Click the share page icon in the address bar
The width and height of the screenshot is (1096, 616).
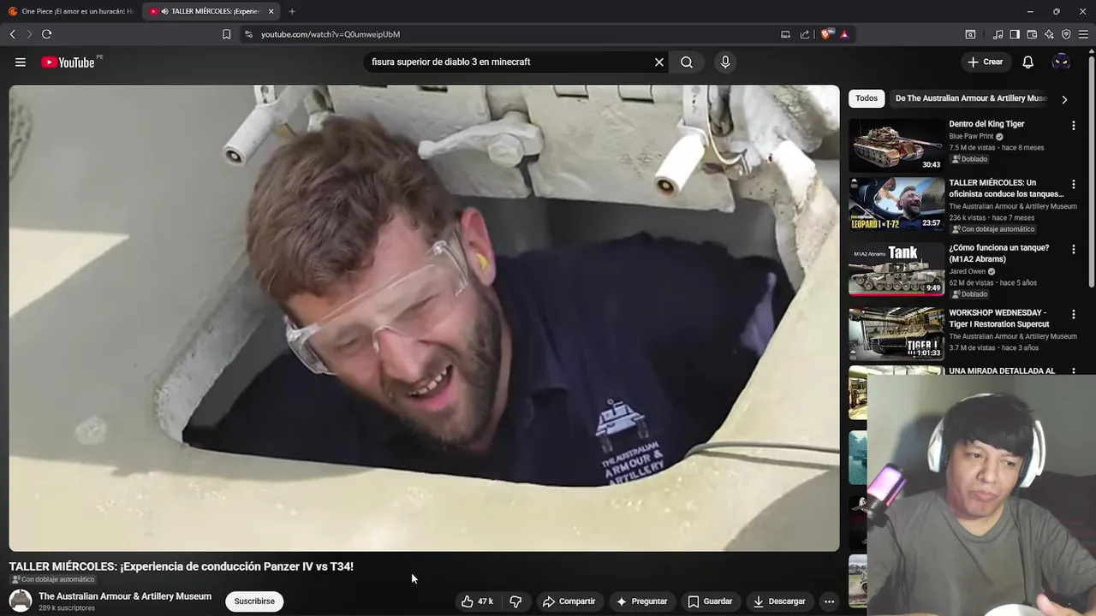click(x=805, y=34)
